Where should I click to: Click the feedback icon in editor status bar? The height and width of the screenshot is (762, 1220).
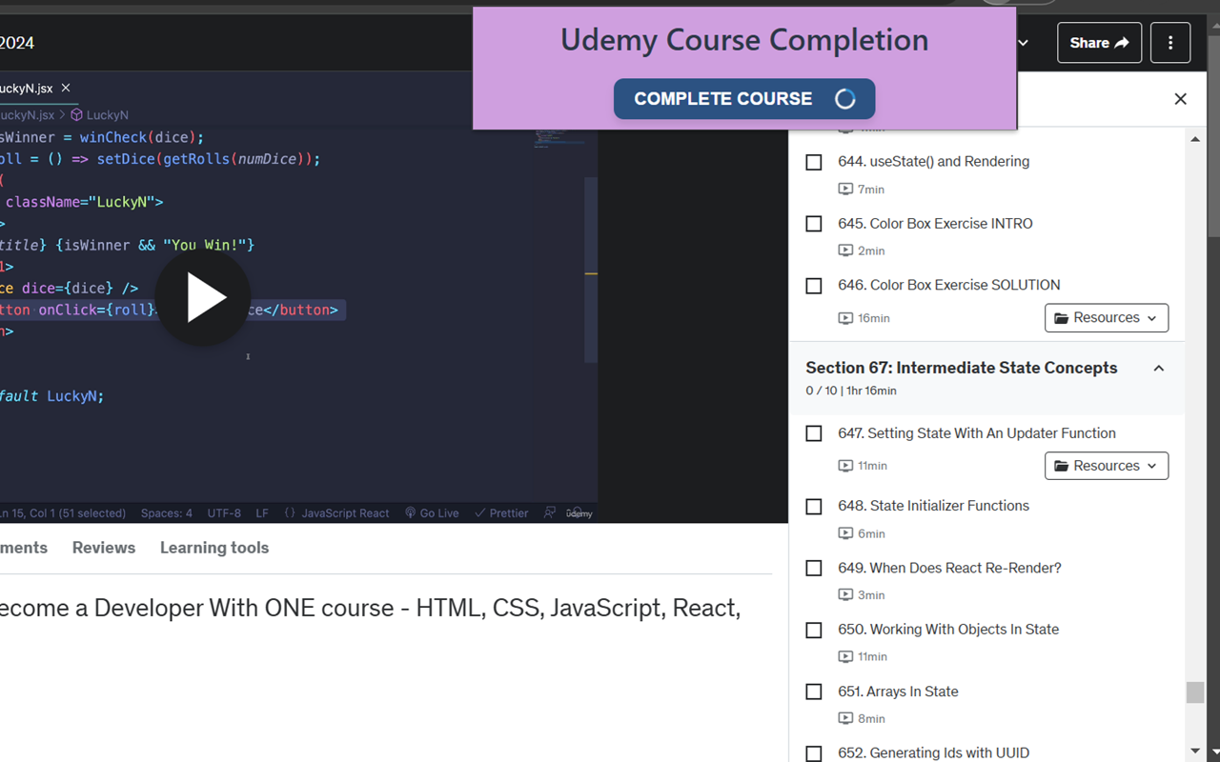(x=550, y=512)
